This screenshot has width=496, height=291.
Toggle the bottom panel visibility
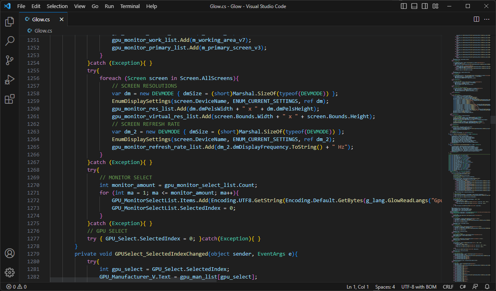coord(414,6)
